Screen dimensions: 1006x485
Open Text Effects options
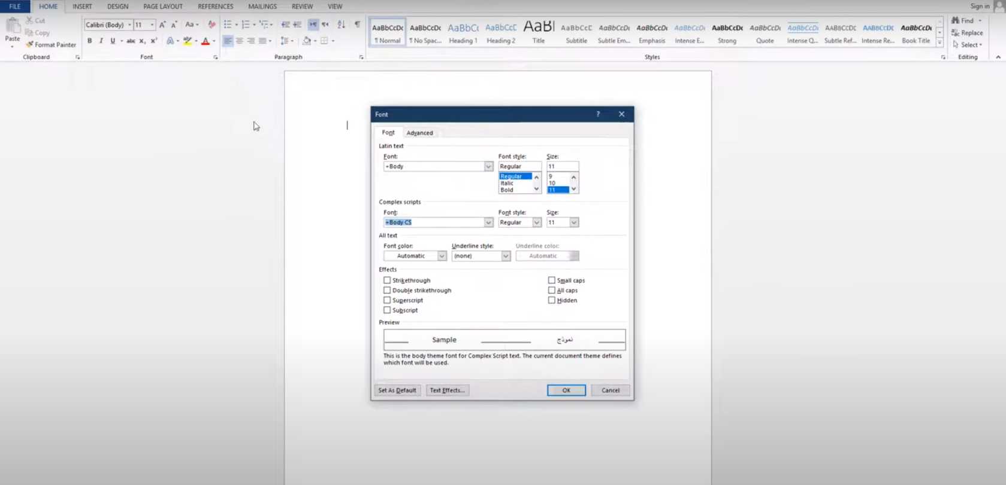447,391
